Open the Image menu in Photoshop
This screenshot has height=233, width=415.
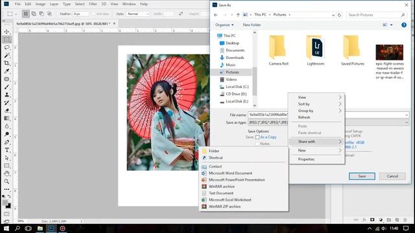tap(40, 4)
